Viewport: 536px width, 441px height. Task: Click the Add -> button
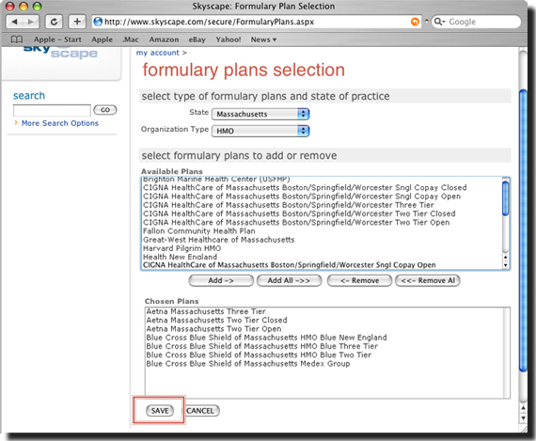221,280
